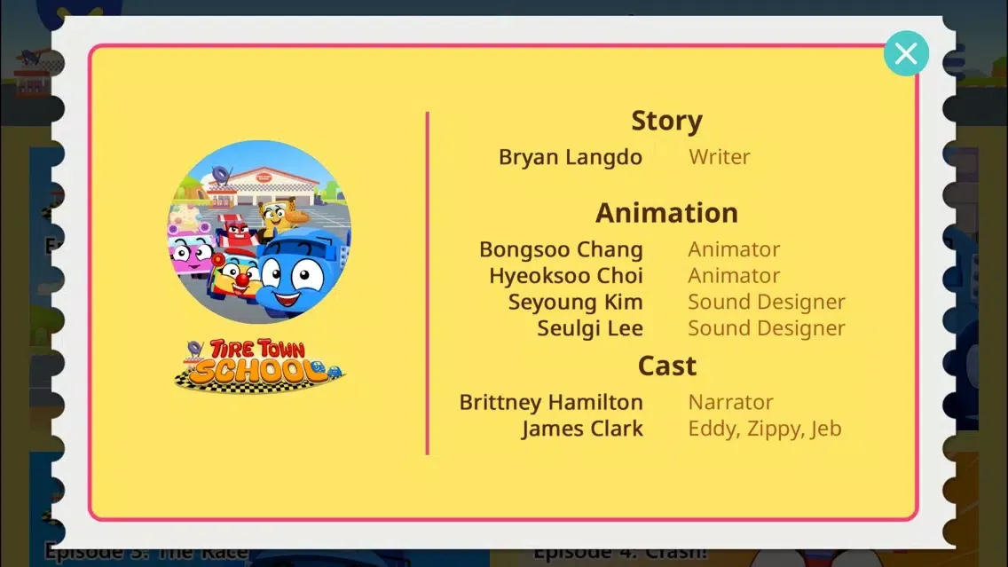The width and height of the screenshot is (1008, 567).
Task: Click the name 'Seulgi Lee'
Action: pos(590,328)
